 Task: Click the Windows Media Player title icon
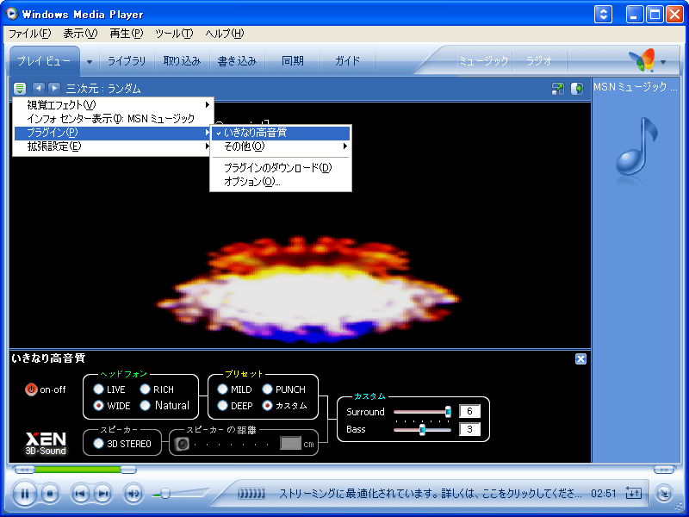point(12,14)
